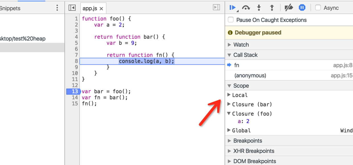The image size is (353, 165).
Task: Step over next function call
Action: 246,8
